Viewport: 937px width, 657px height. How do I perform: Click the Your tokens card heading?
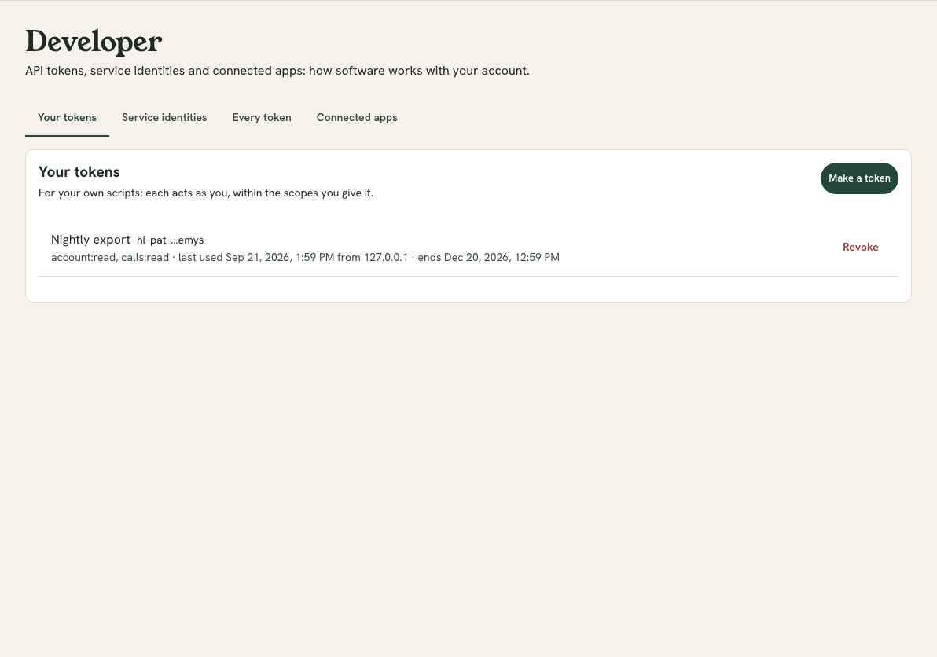click(79, 172)
